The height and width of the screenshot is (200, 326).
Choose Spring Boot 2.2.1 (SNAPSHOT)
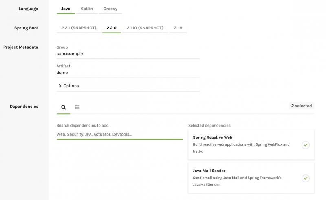tap(79, 28)
